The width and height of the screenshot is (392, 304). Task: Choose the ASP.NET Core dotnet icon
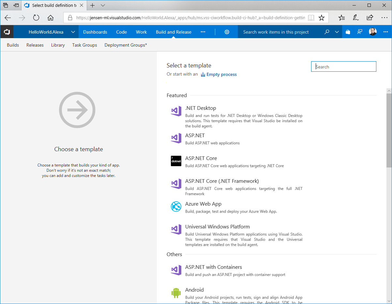176,161
